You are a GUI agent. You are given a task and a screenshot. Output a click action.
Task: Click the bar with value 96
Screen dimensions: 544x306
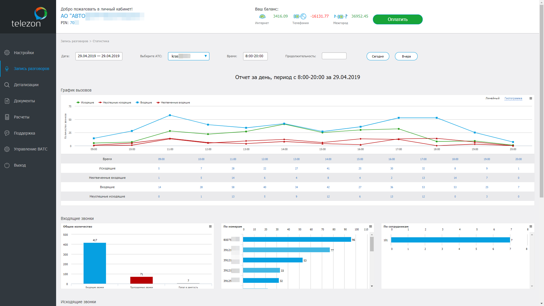(297, 239)
